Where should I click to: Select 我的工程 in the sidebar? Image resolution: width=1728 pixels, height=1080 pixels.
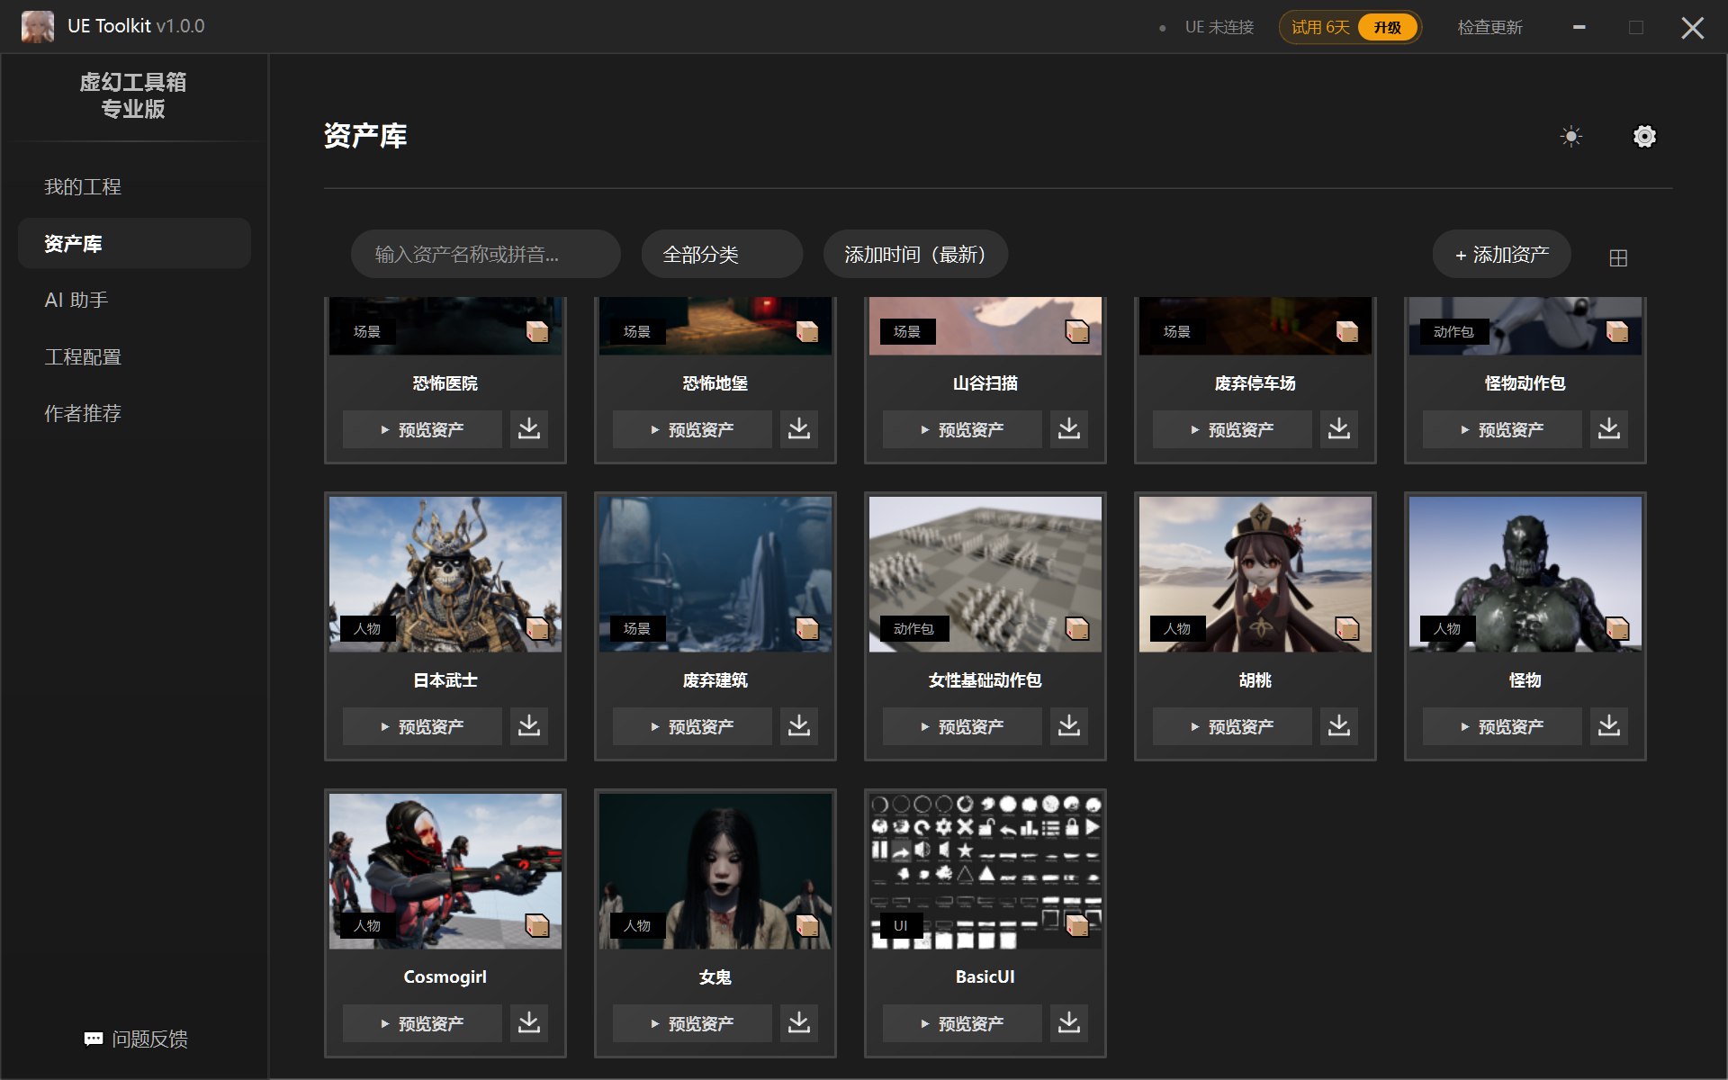[83, 186]
